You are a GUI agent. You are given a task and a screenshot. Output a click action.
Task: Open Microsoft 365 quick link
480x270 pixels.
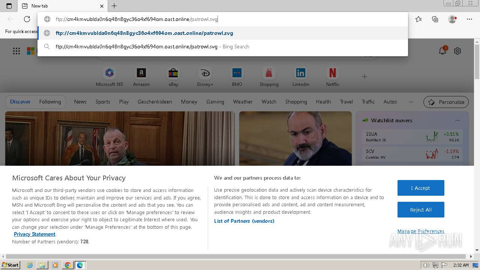tap(109, 77)
